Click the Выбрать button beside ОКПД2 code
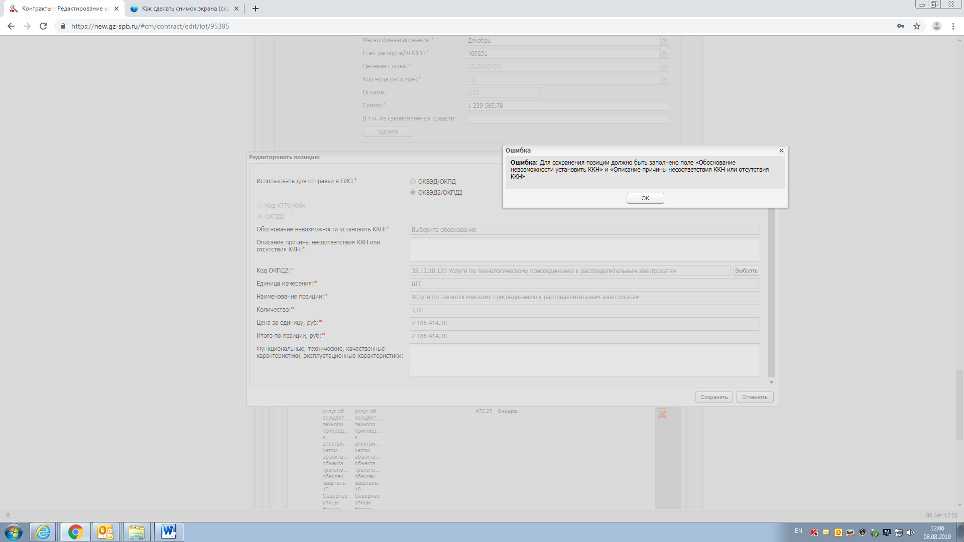This screenshot has width=964, height=542. pos(746,271)
